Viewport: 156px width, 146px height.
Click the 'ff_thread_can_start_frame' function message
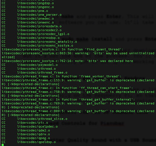[67, 88]
